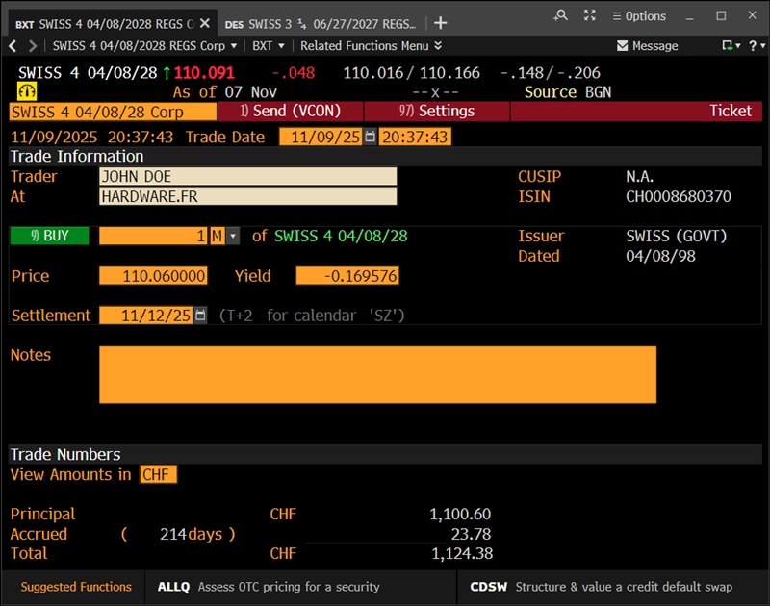The width and height of the screenshot is (770, 606).
Task: Select the CHF View Amounts currency field
Action: point(158,475)
